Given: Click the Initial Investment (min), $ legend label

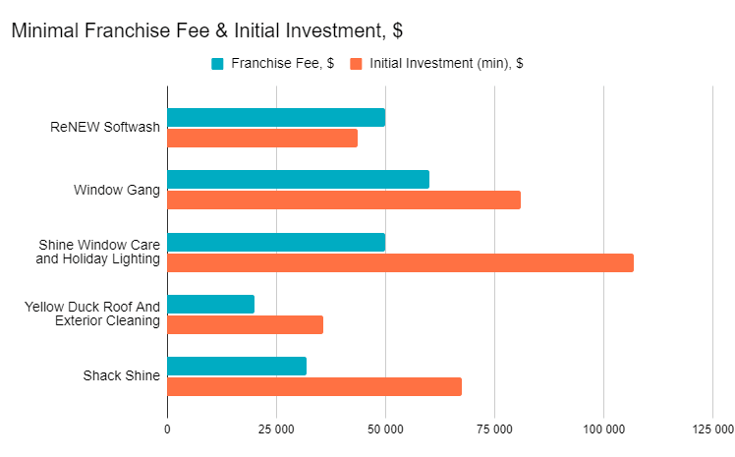Looking at the screenshot, I should point(446,63).
